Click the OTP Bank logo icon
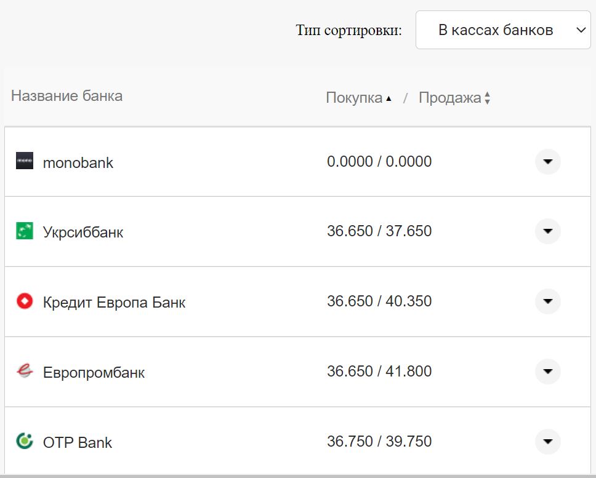The width and height of the screenshot is (596, 478). 25,442
